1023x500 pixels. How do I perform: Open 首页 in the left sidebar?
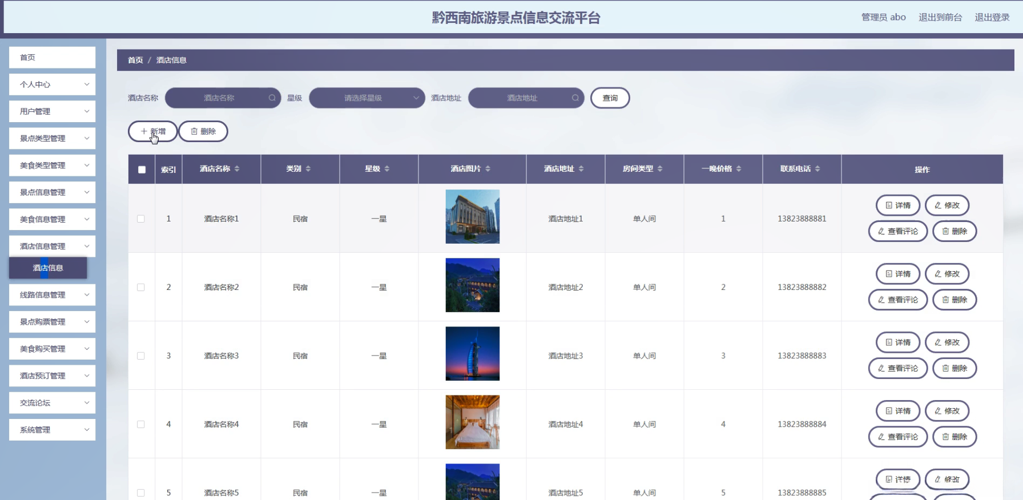click(x=52, y=58)
